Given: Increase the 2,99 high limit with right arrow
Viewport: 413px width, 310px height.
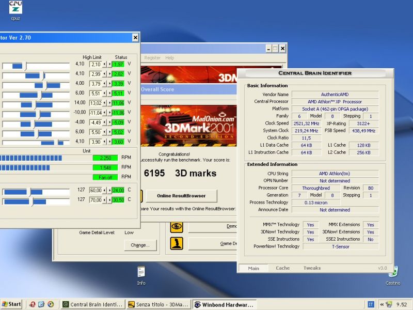Looking at the screenshot, I should [109, 74].
